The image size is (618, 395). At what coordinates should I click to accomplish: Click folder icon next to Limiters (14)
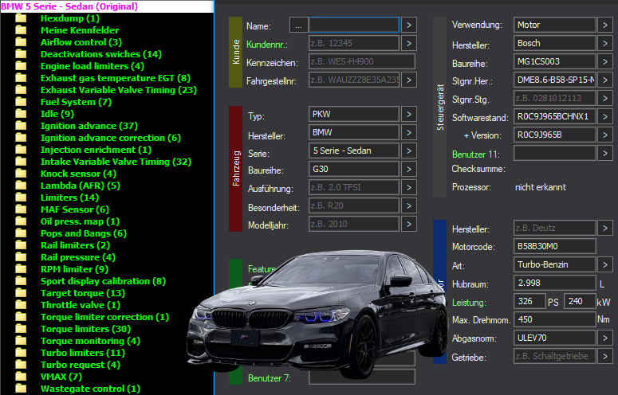[x=21, y=197]
